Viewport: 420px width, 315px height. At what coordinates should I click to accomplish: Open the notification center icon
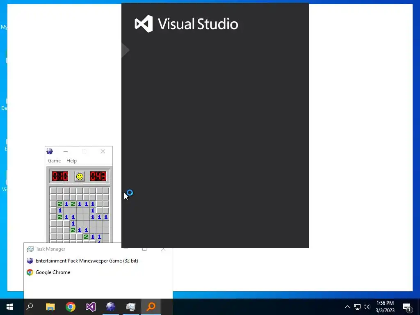pos(407,307)
